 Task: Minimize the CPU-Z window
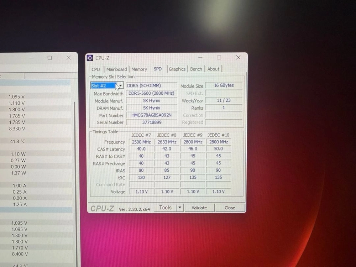[200, 58]
